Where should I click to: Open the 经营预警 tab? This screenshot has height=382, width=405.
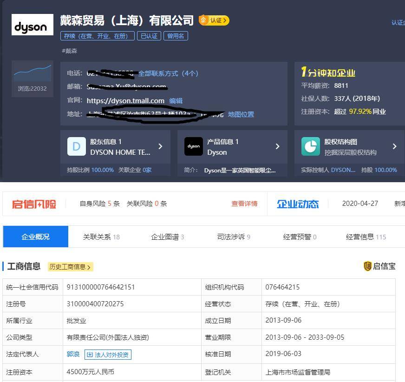coord(300,237)
